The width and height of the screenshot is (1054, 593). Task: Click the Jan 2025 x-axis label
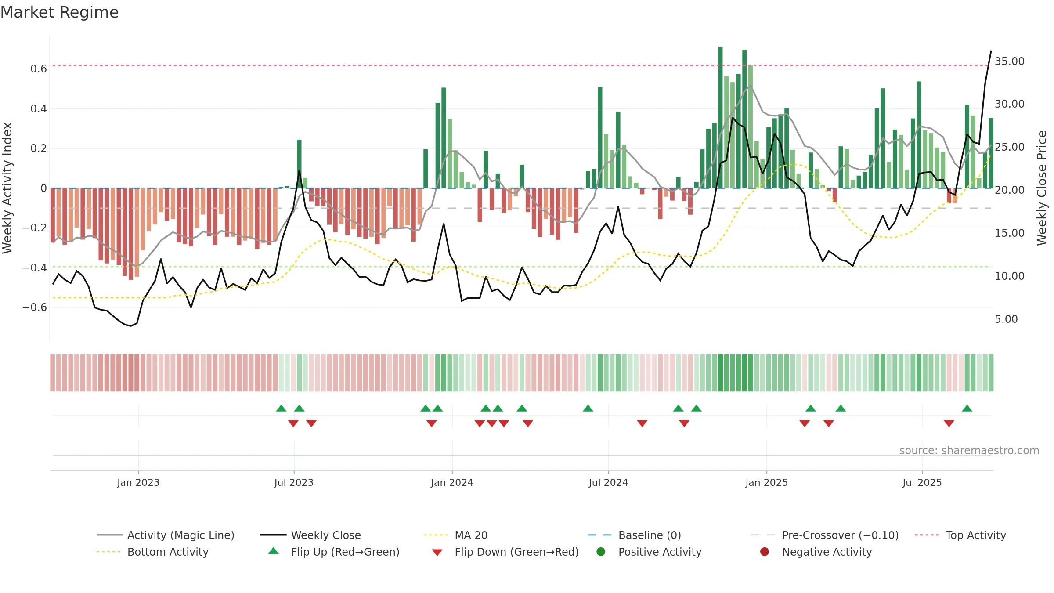point(766,482)
